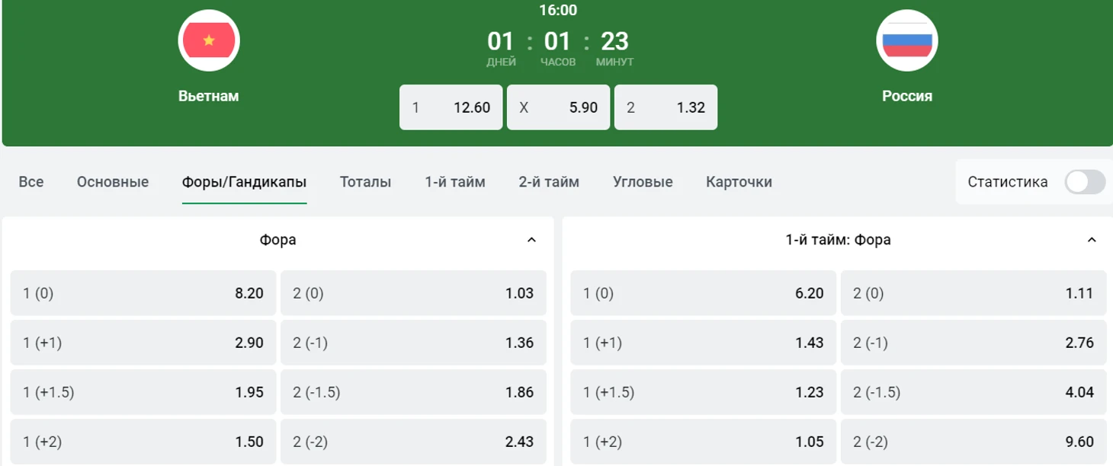Select handicap 2 (-2) odds 2.43
Viewport: 1113px width, 466px height.
point(414,442)
